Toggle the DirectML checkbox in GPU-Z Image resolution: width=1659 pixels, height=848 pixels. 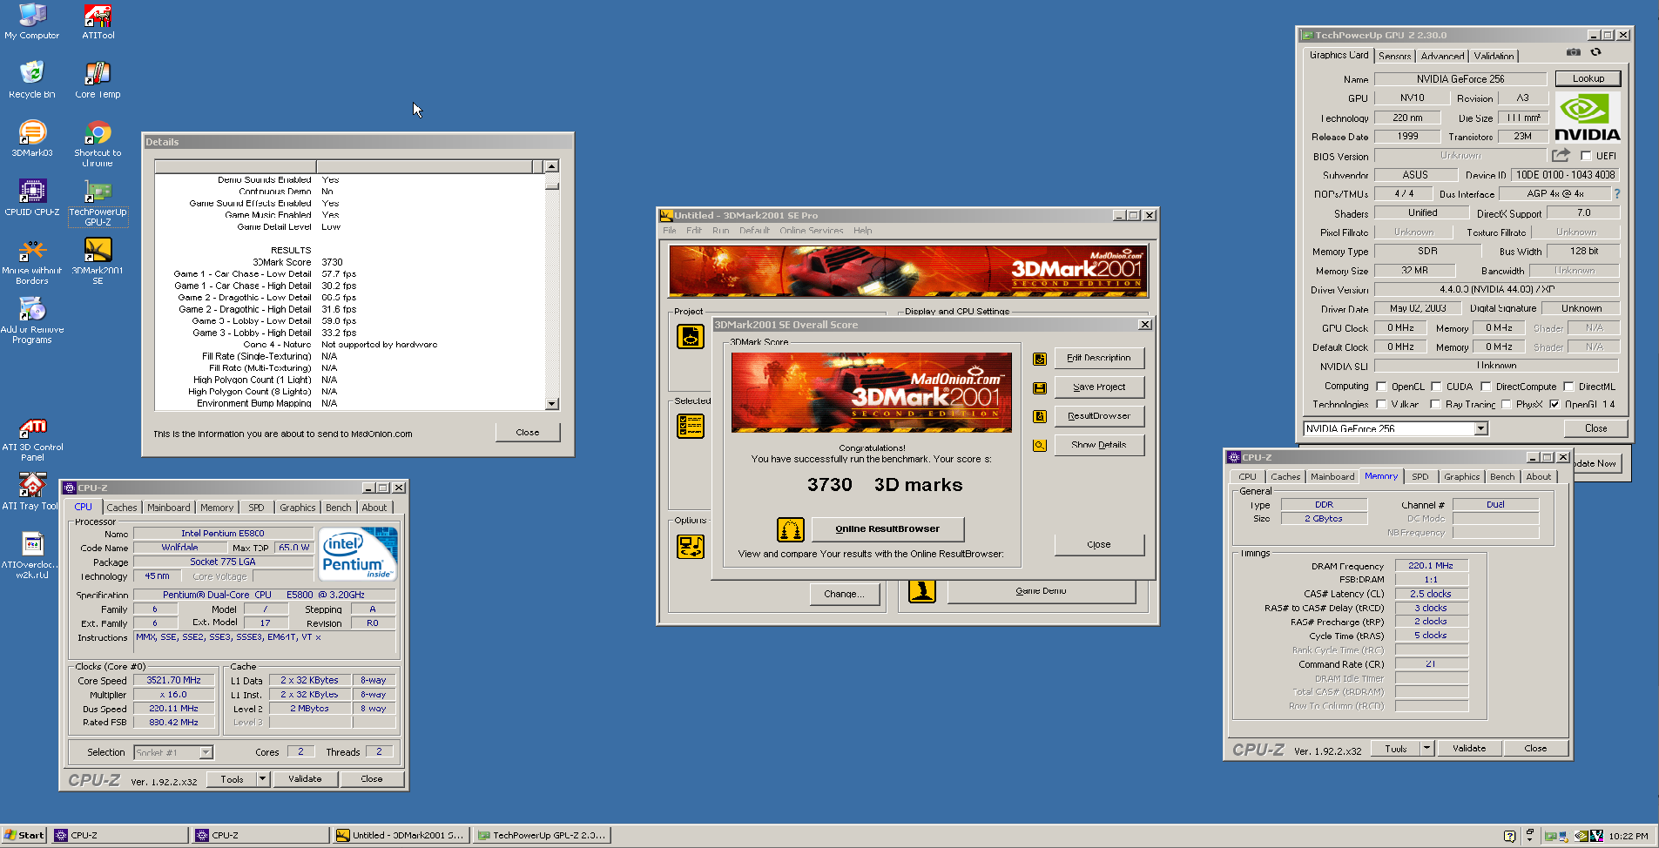(1568, 387)
